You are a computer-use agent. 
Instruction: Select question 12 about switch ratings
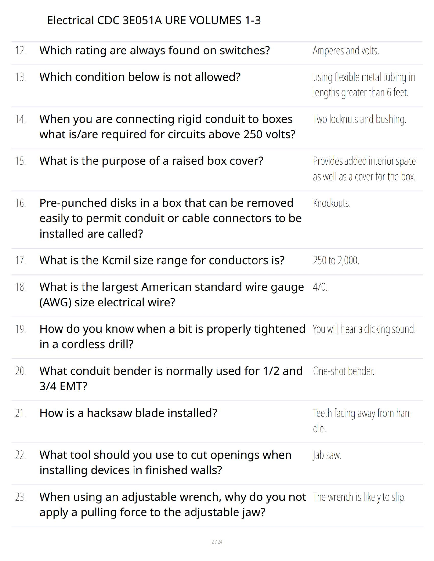(155, 51)
